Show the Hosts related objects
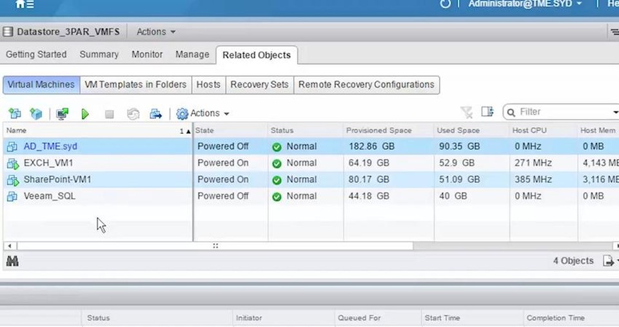The width and height of the screenshot is (619, 327). click(208, 84)
